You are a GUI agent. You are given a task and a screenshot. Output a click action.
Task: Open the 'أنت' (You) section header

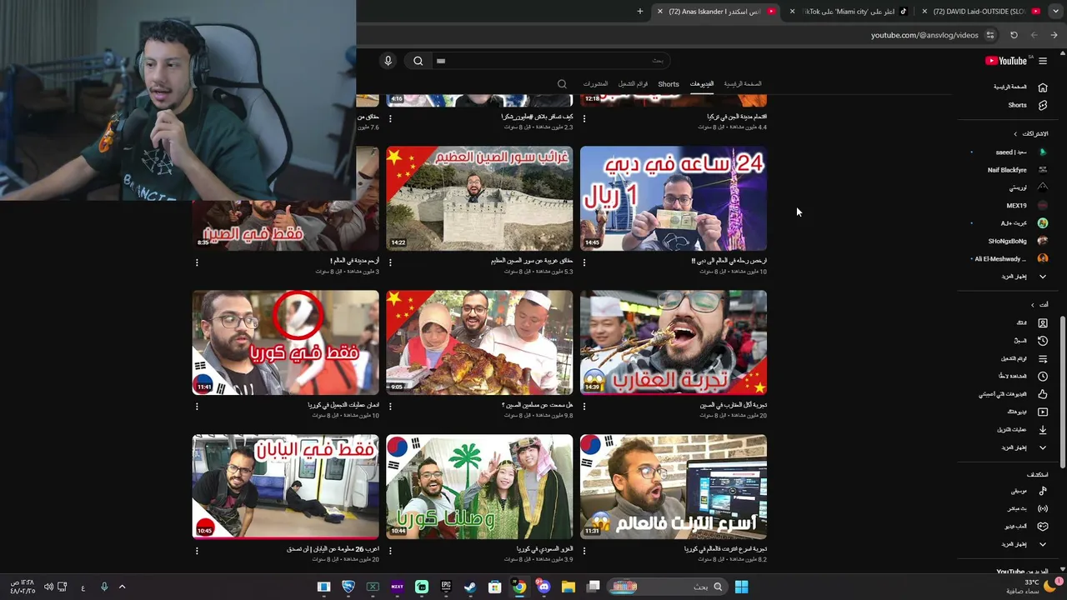(x=1039, y=304)
